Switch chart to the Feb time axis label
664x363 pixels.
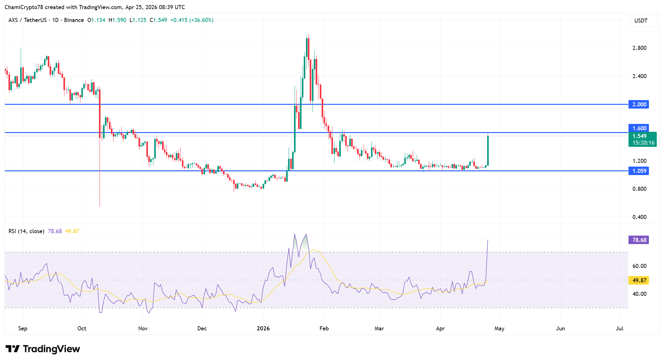(x=324, y=328)
